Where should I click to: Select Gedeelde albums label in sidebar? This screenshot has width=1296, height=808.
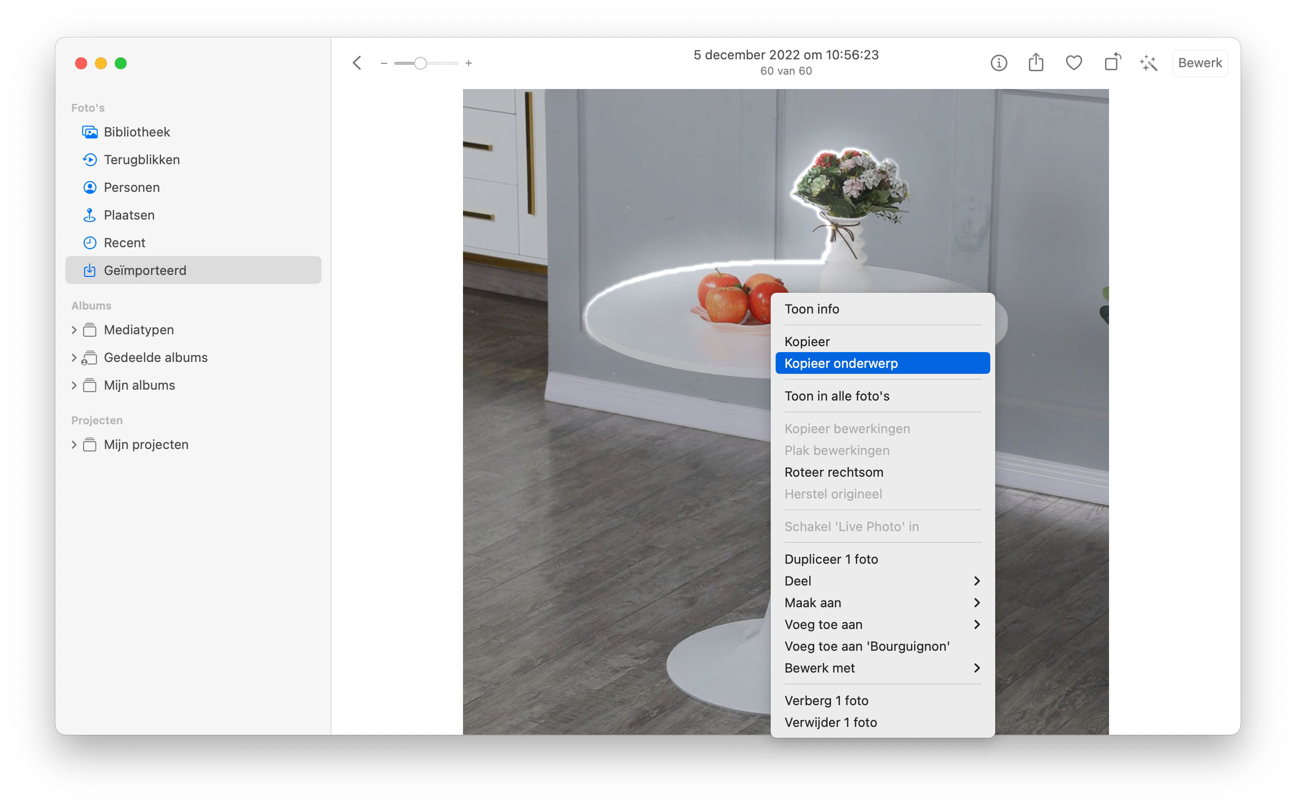(155, 358)
